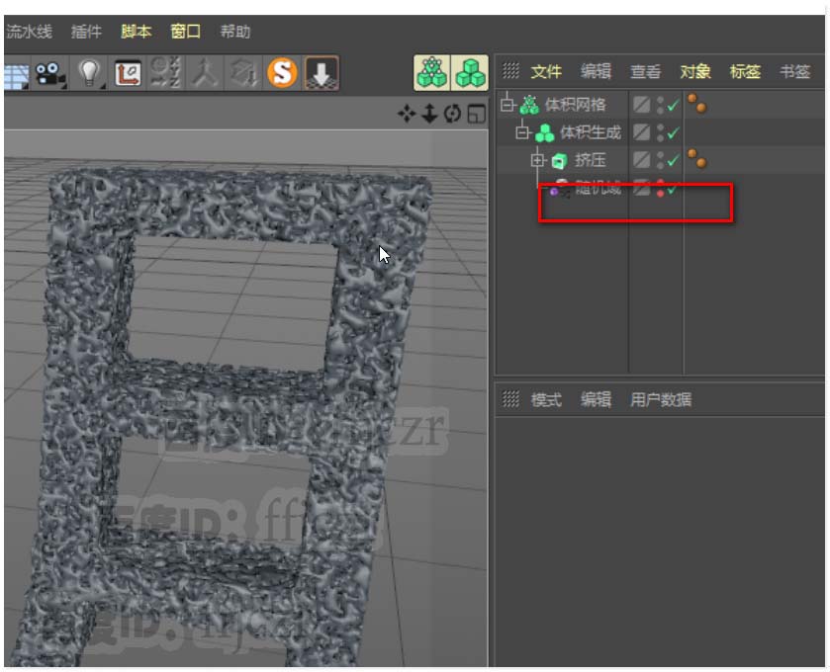The height and width of the screenshot is (672, 830).
Task: Toggle the green checkmark for 体积网格
Action: [673, 105]
